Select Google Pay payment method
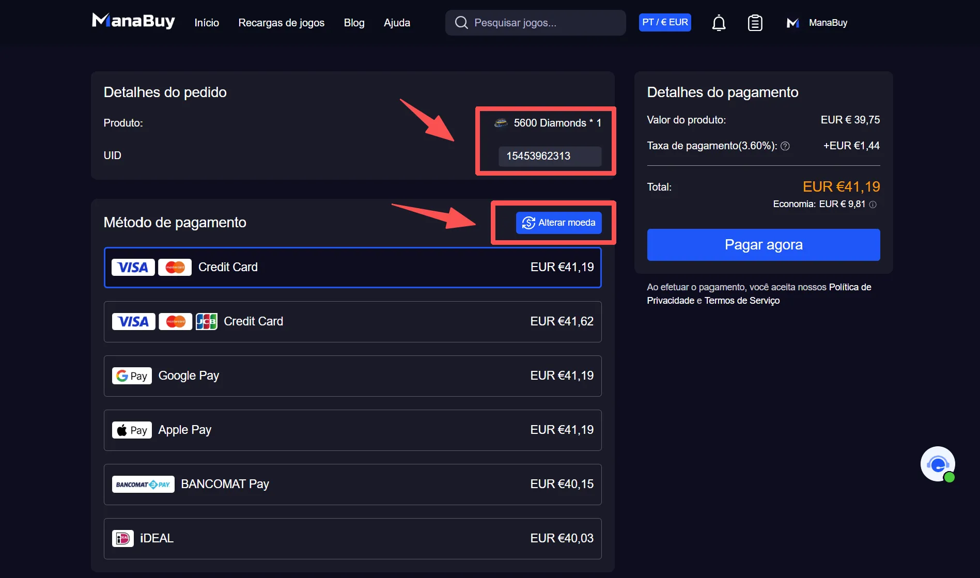 click(352, 376)
